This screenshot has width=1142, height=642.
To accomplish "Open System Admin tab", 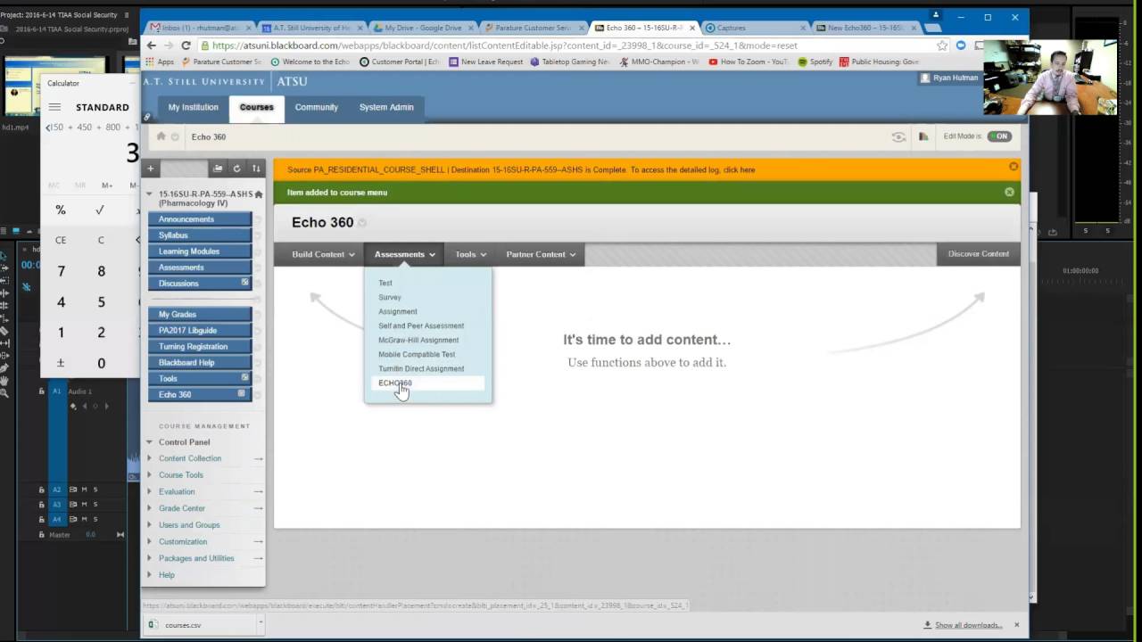I will coord(386,107).
